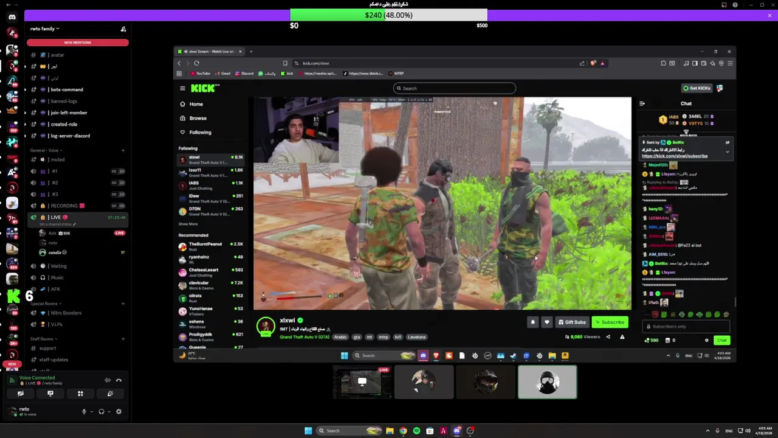Open Windows Start button on taskbar
Viewport: 778px width, 438px height.
pyautogui.click(x=308, y=431)
